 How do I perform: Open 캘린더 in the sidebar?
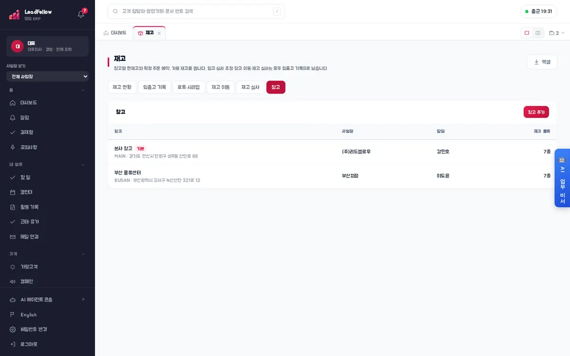[47, 192]
